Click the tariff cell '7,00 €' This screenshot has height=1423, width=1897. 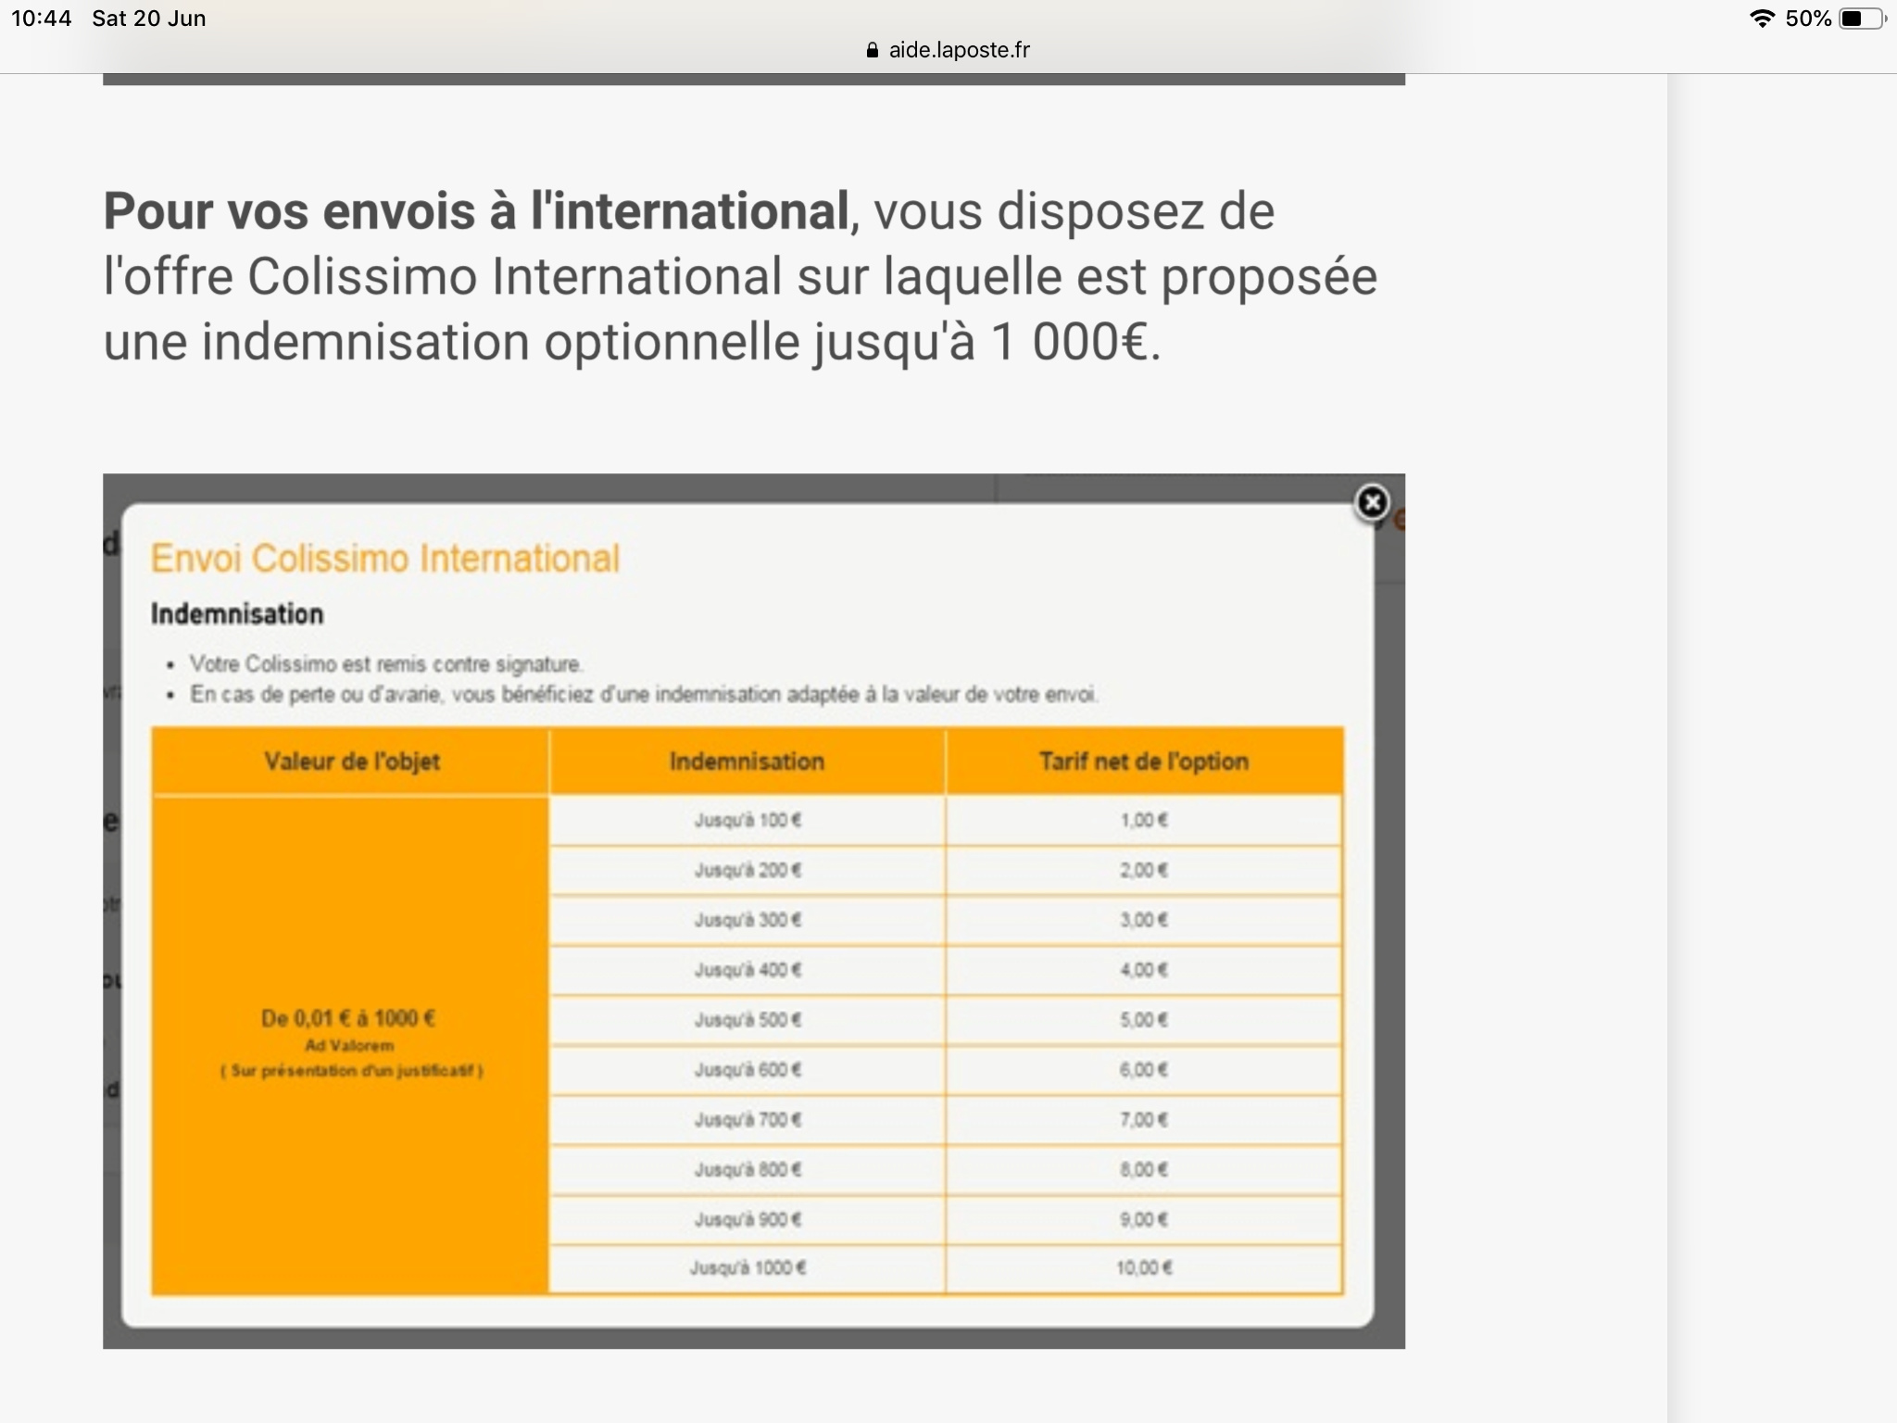tap(1144, 1121)
